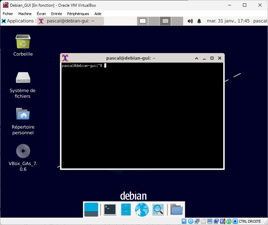Click the xterm icon in terminal title bar
The height and width of the screenshot is (225, 268).
tap(65, 58)
